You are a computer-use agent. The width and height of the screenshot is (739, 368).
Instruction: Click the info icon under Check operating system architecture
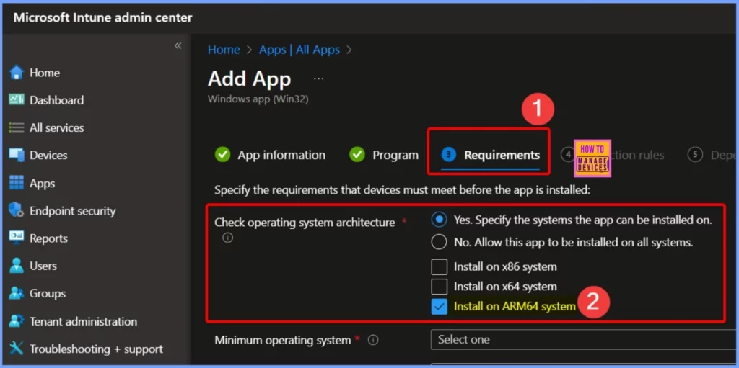(227, 238)
